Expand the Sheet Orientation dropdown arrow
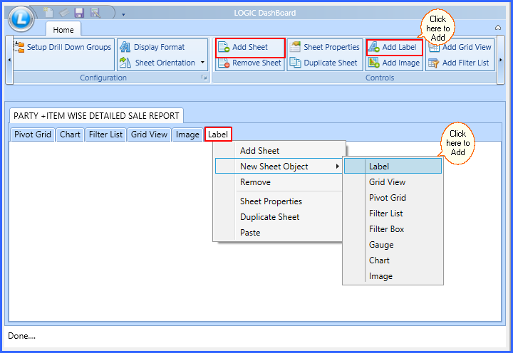Image resolution: width=513 pixels, height=353 pixels. tap(202, 63)
